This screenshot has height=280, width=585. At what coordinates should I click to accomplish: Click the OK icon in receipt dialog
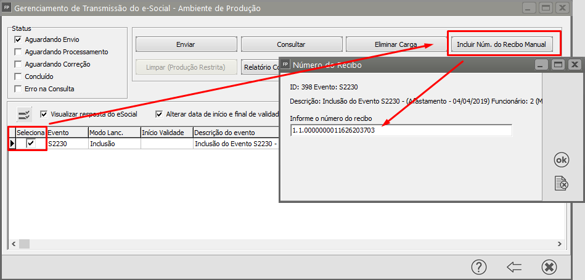coord(561,160)
